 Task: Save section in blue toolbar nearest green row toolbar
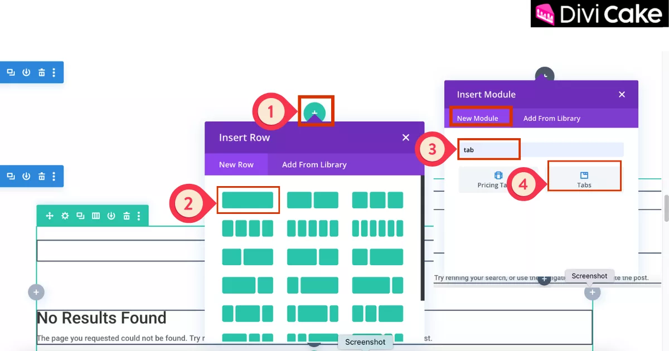[26, 176]
